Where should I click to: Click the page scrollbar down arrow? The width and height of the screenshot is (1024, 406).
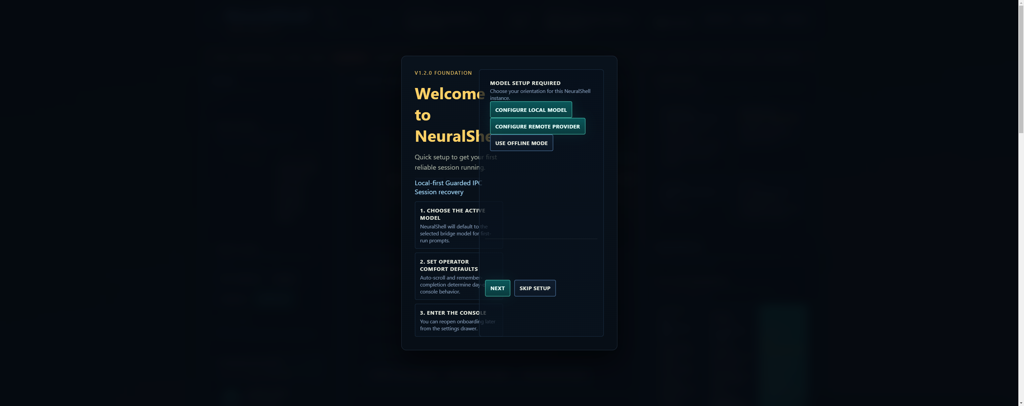pyautogui.click(x=1021, y=403)
